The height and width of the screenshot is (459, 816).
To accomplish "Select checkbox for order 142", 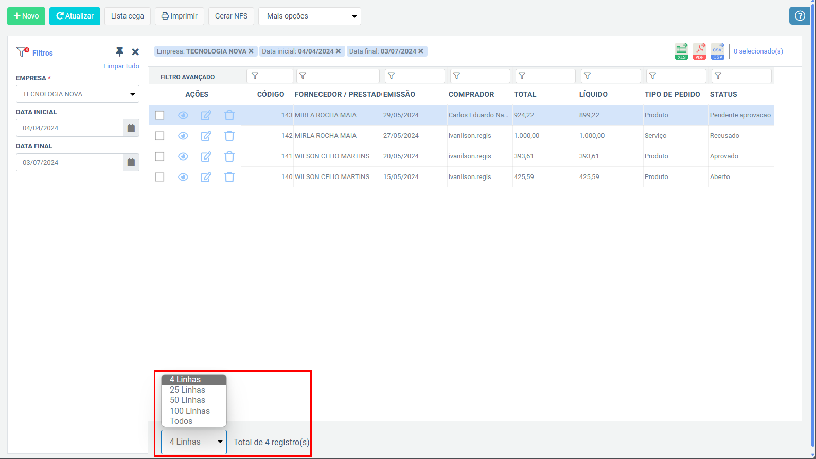I will [x=159, y=136].
